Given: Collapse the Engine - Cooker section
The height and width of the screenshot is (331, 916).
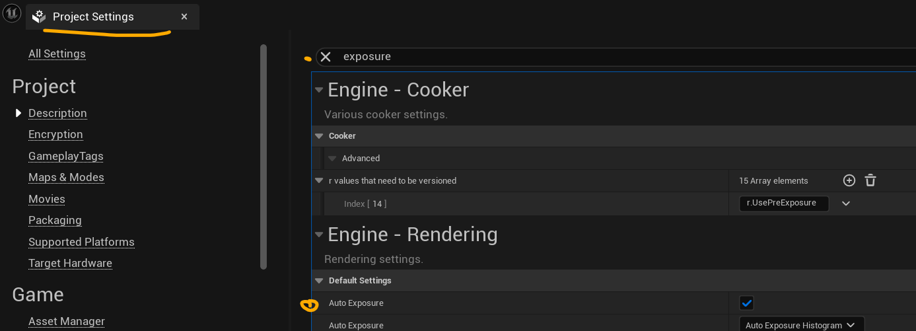Looking at the screenshot, I should (x=319, y=90).
